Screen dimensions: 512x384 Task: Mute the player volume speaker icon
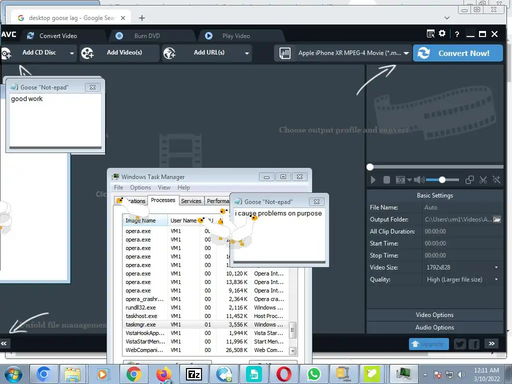coord(419,180)
